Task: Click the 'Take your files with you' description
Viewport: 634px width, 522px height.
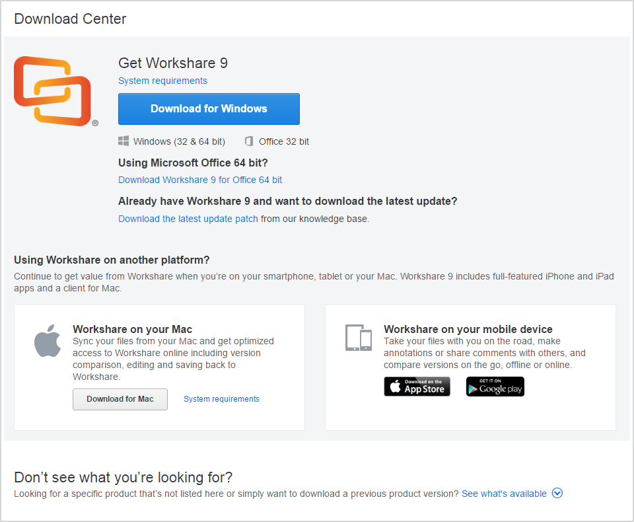Action: pos(484,353)
